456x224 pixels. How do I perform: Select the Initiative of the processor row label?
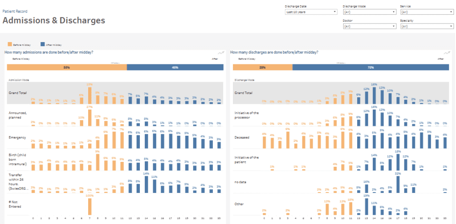[247, 115]
